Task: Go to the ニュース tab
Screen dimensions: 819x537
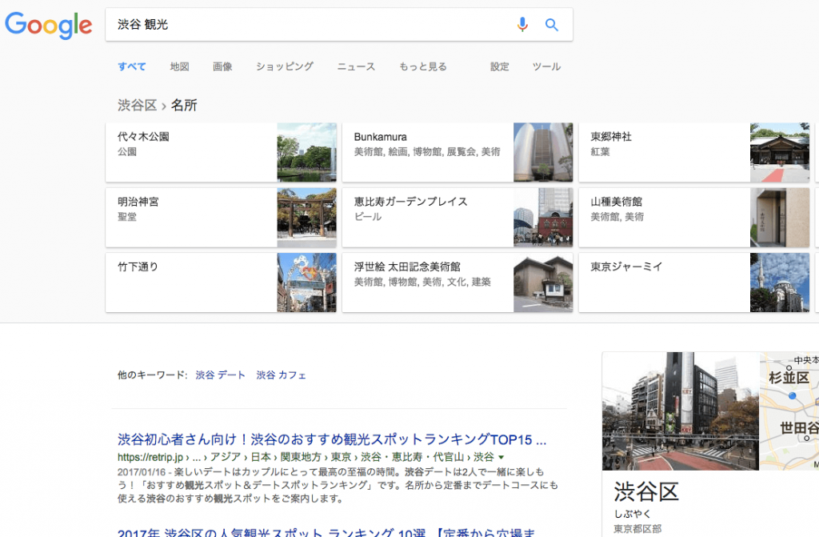Action: point(356,66)
